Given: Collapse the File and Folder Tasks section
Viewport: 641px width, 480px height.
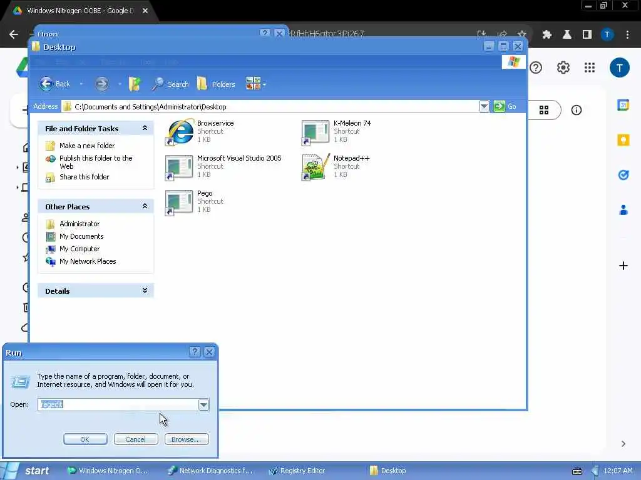Looking at the screenshot, I should click(x=145, y=128).
